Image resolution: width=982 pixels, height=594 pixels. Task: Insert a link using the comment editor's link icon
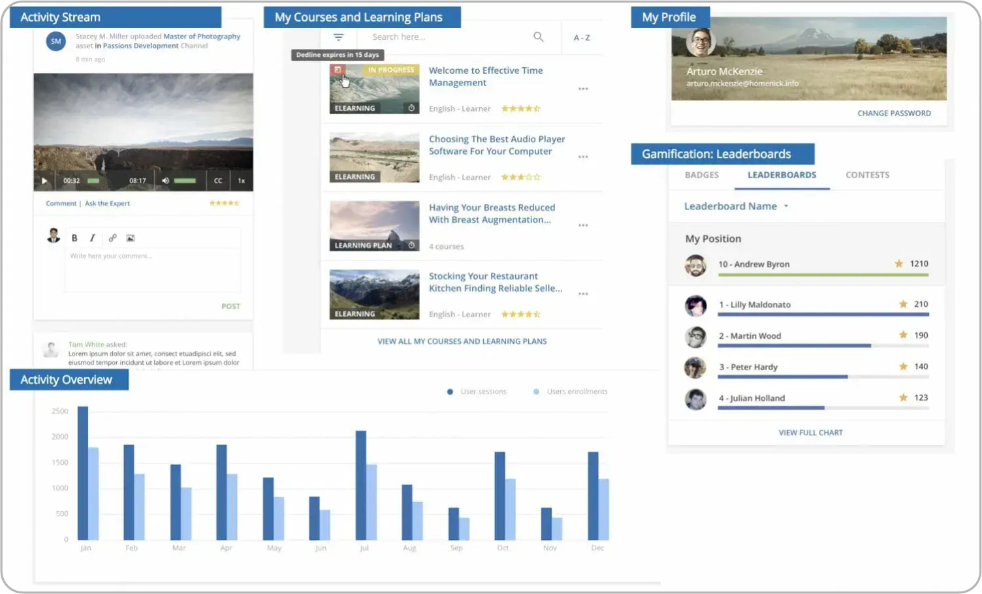[x=112, y=238]
